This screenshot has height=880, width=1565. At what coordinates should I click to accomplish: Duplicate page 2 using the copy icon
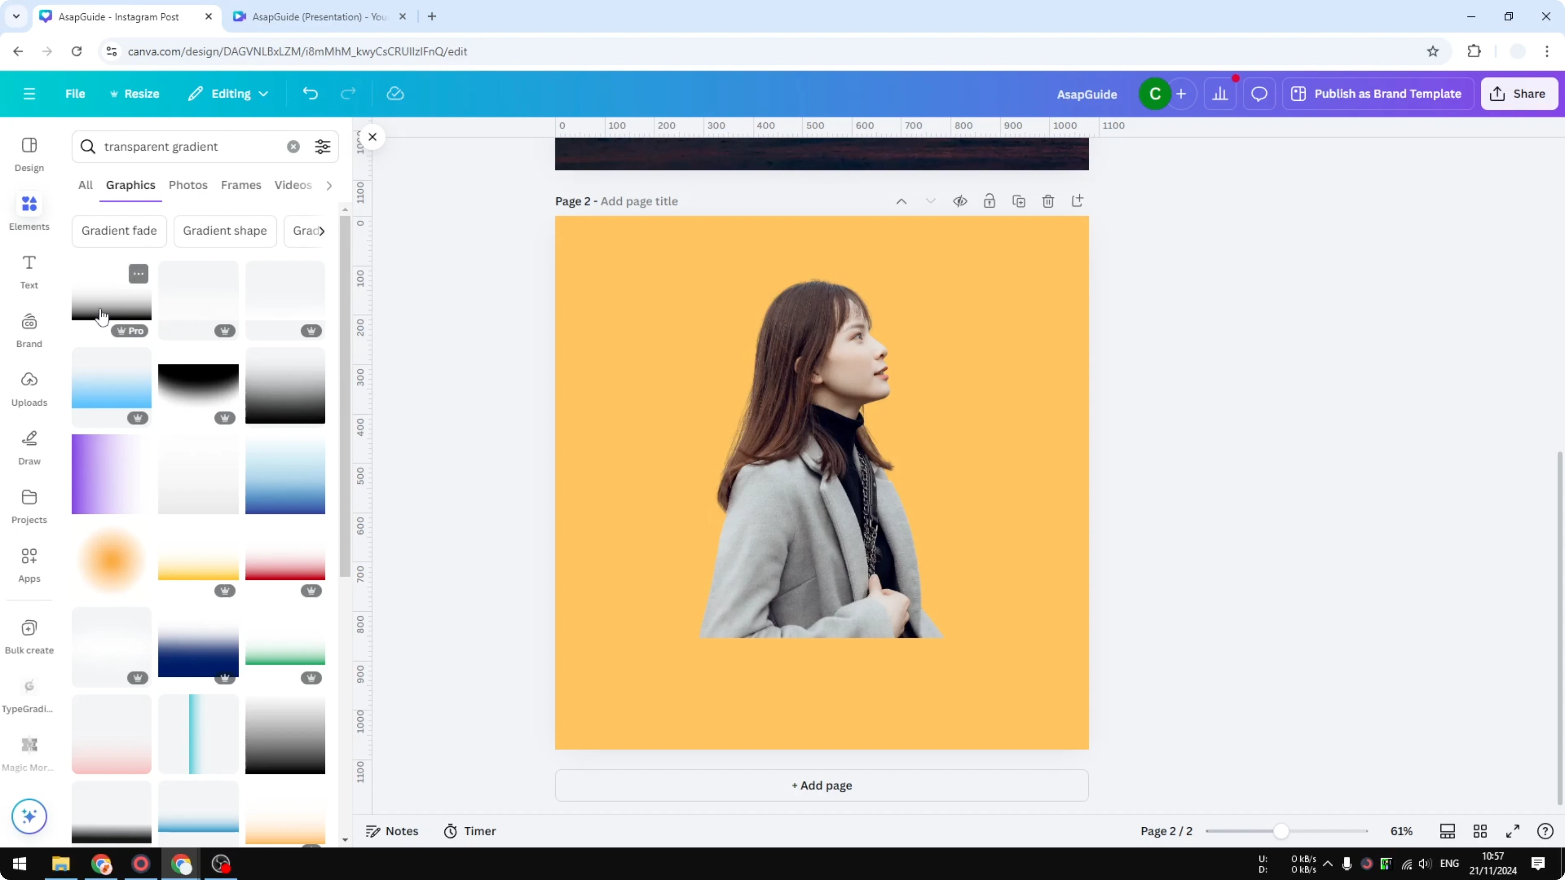(1019, 201)
